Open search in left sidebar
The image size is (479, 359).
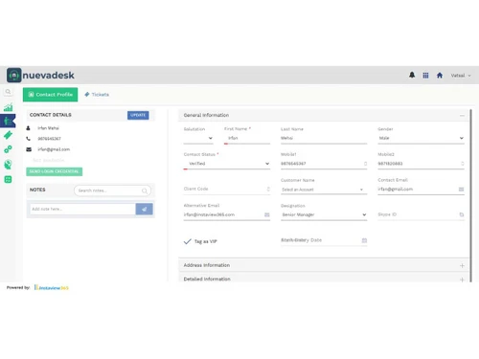[x=8, y=92]
